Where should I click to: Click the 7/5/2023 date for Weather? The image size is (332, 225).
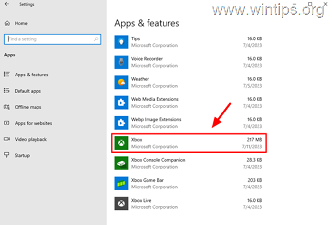[253, 86]
